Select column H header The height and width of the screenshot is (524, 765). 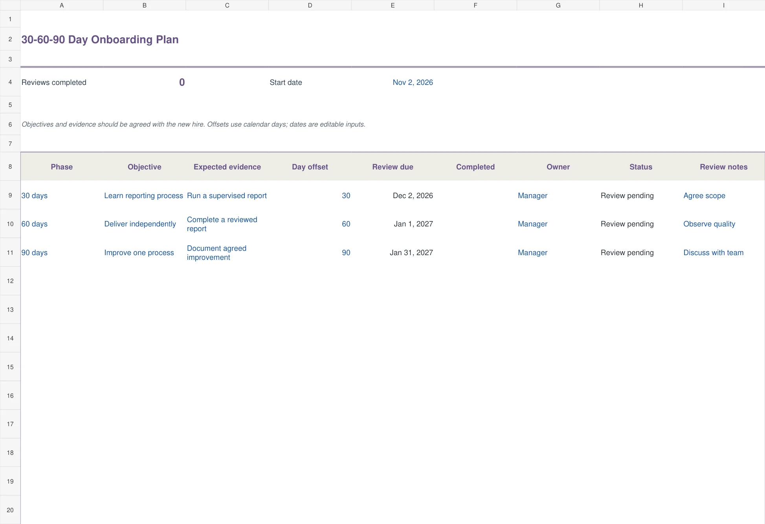tap(641, 5)
